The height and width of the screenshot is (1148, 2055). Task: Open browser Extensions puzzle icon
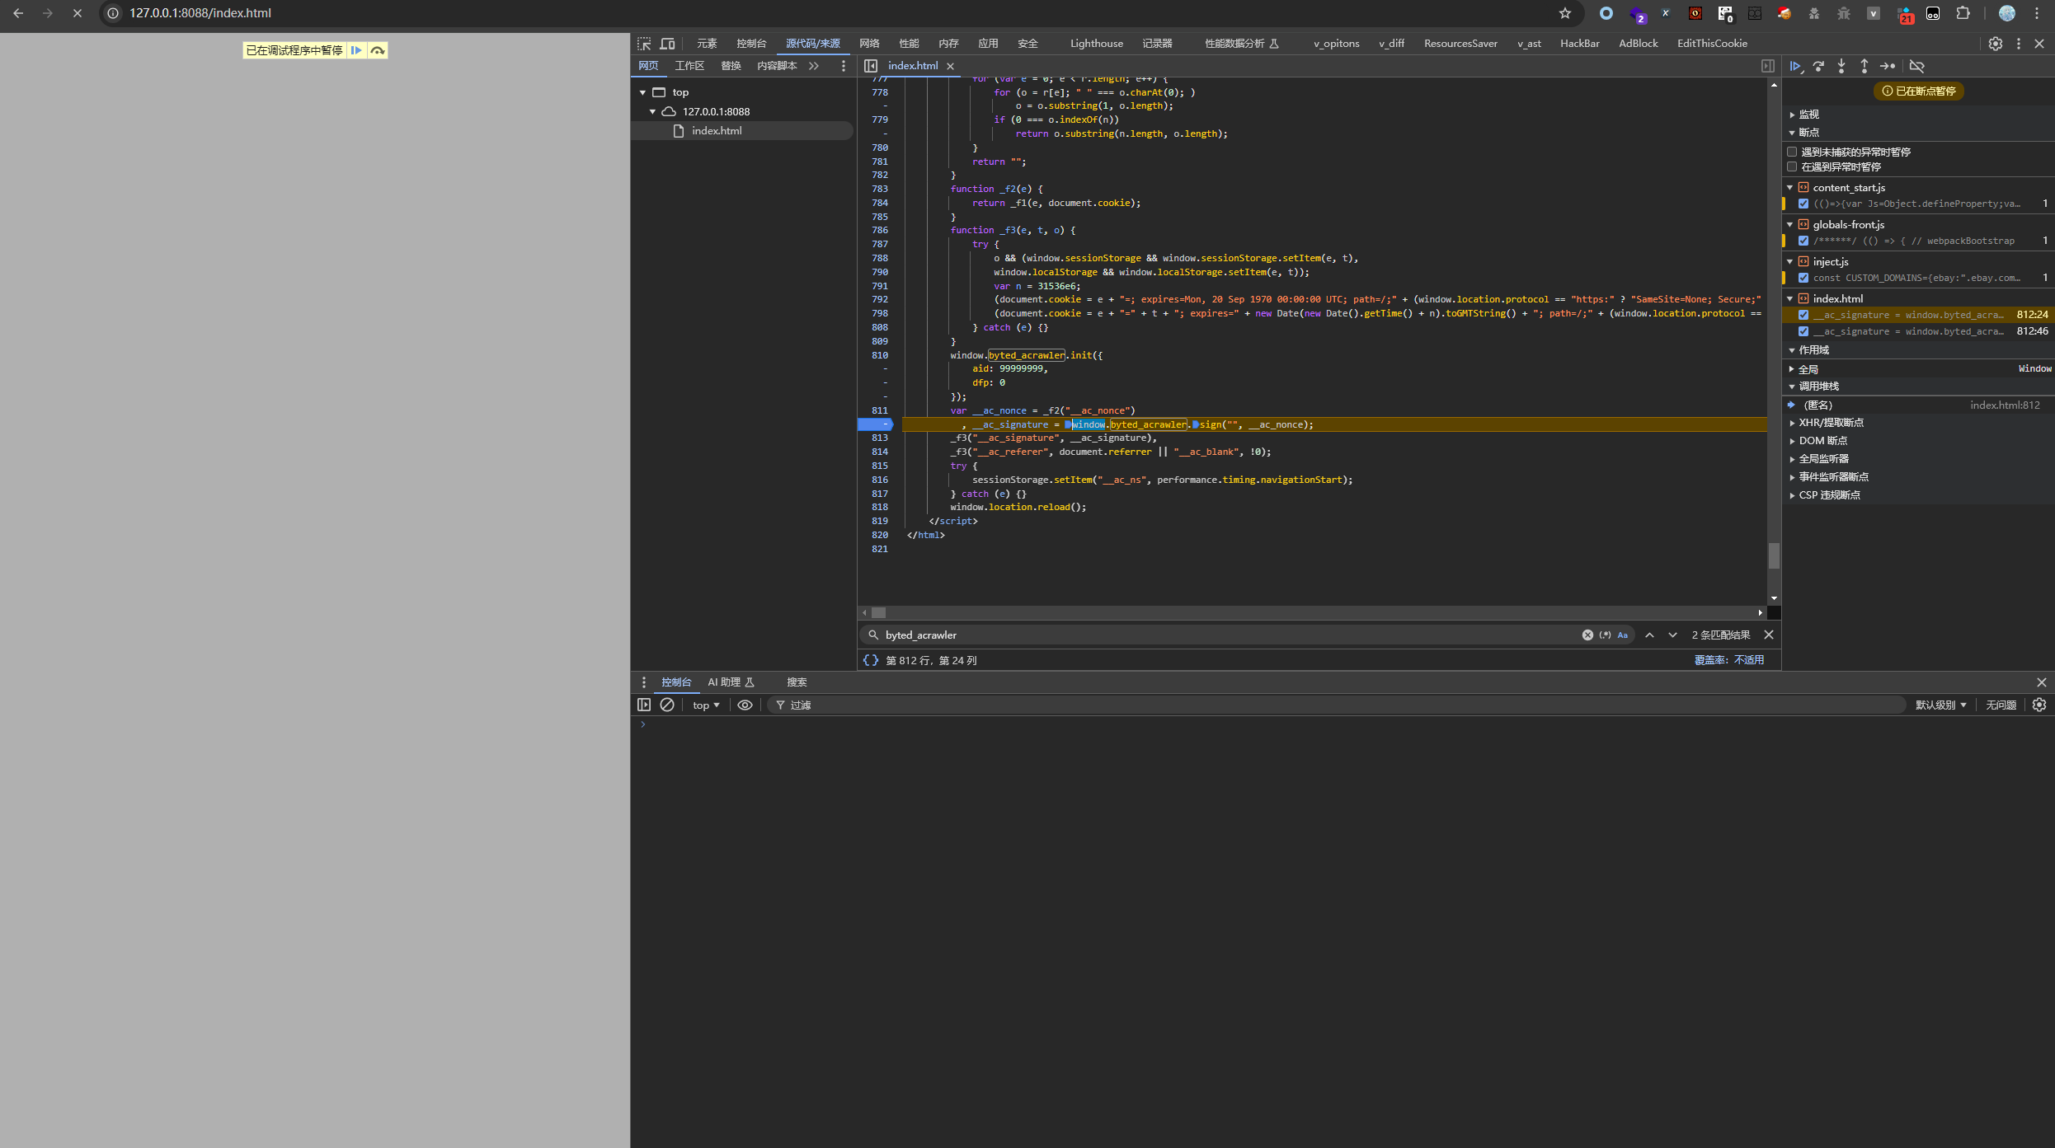point(1963,13)
